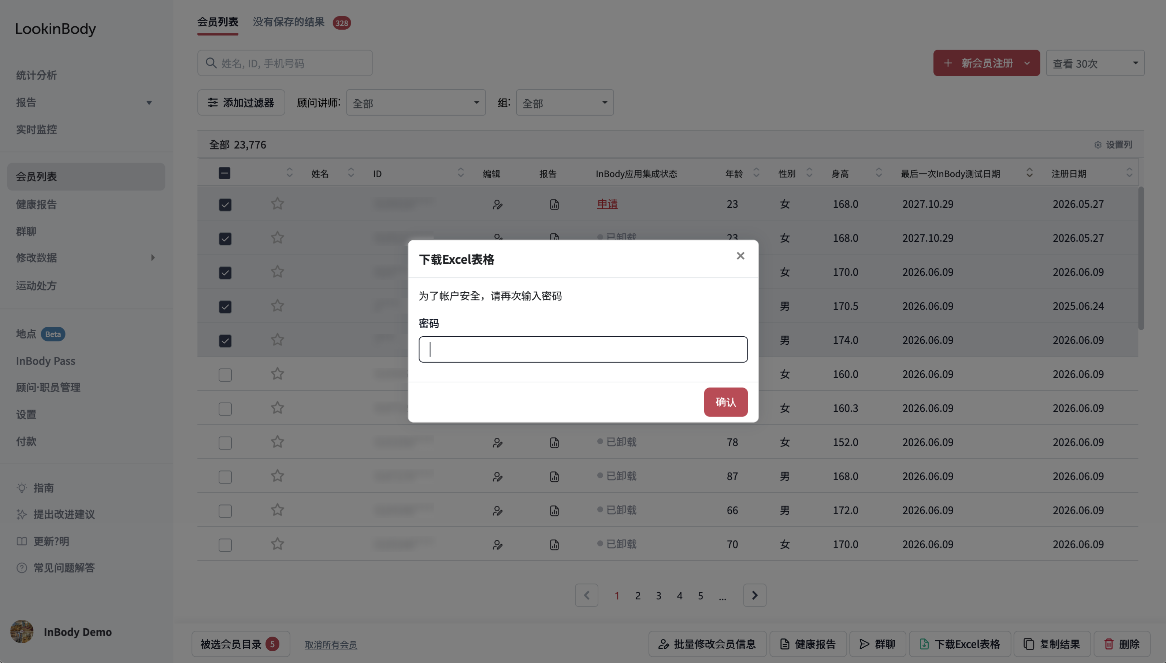This screenshot has width=1166, height=663.
Task: Open the 顾问讲师 dropdown
Action: click(416, 103)
